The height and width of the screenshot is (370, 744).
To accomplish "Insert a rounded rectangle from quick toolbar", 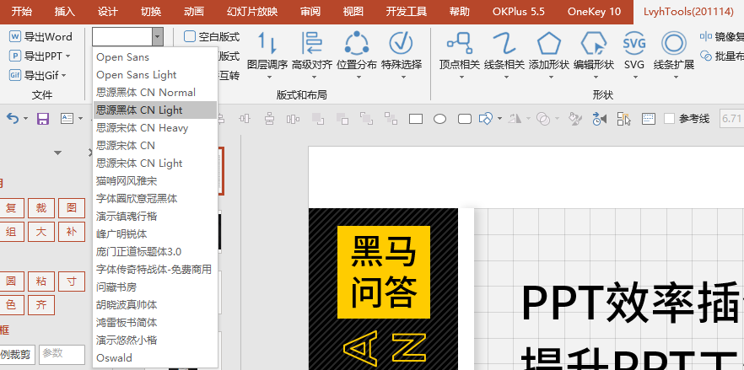I will [x=465, y=119].
